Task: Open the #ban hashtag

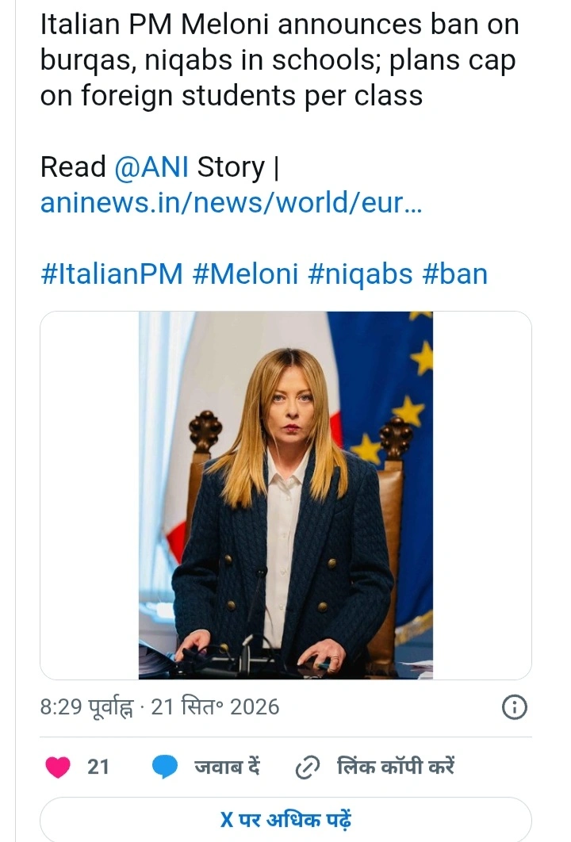Action: 455,274
